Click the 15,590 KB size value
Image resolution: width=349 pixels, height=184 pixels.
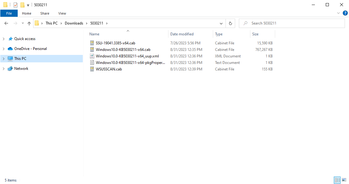pyautogui.click(x=265, y=43)
